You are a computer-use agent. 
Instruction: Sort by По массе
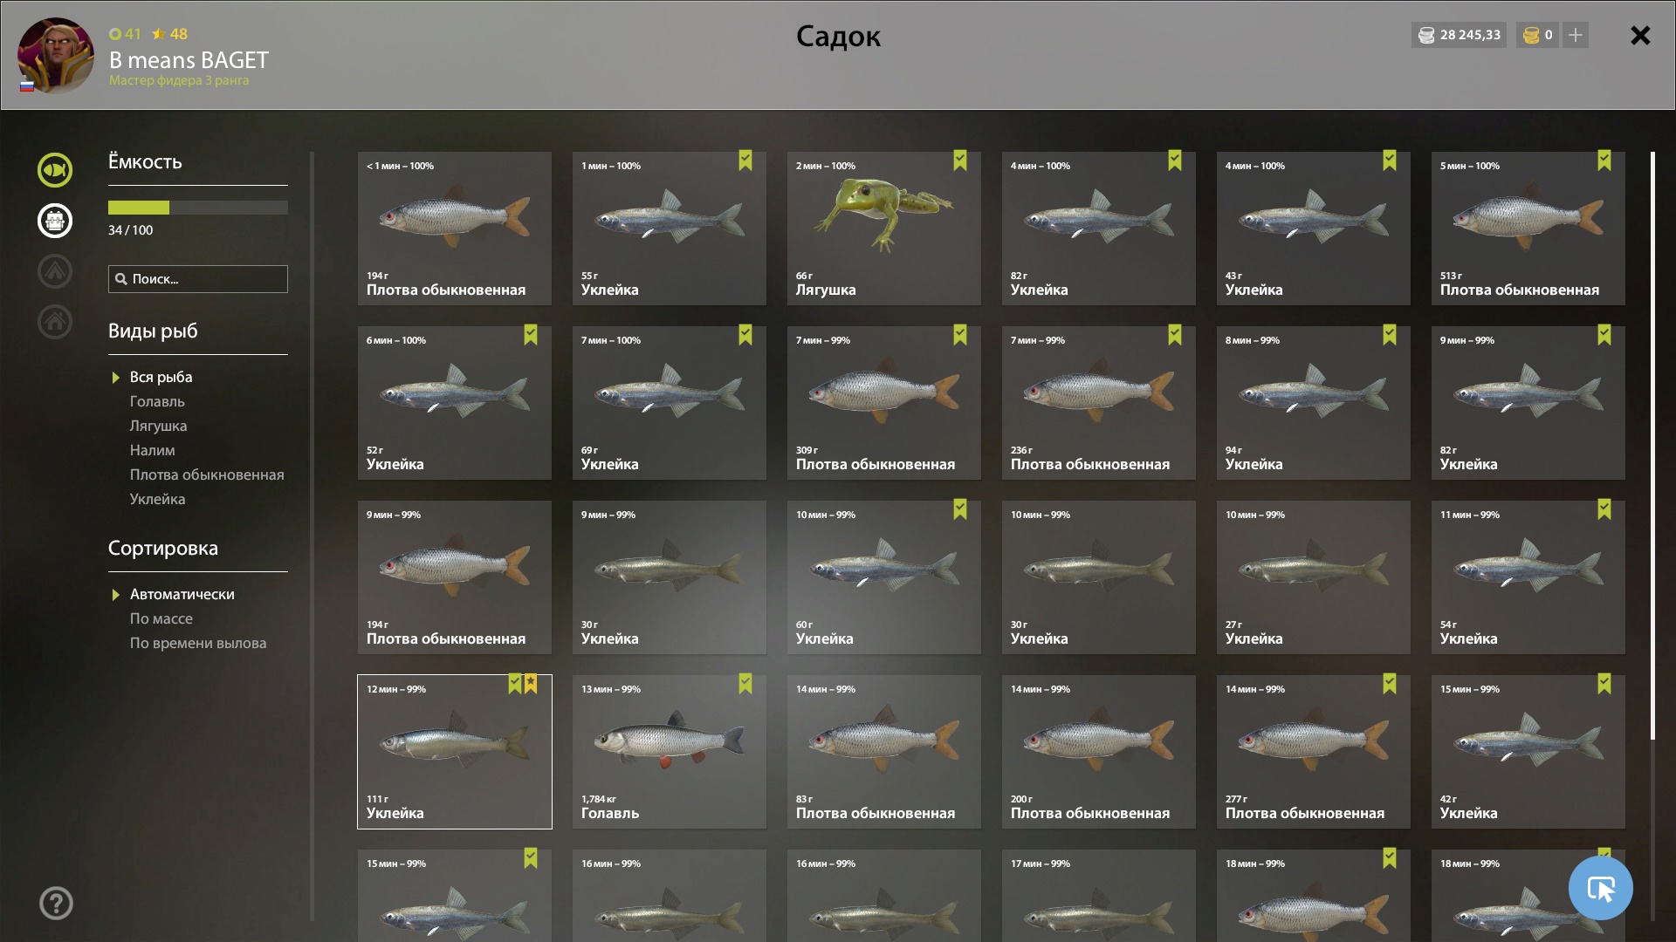(x=161, y=618)
